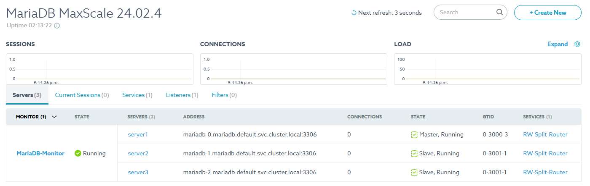Open the server2 details link

[x=138, y=153]
